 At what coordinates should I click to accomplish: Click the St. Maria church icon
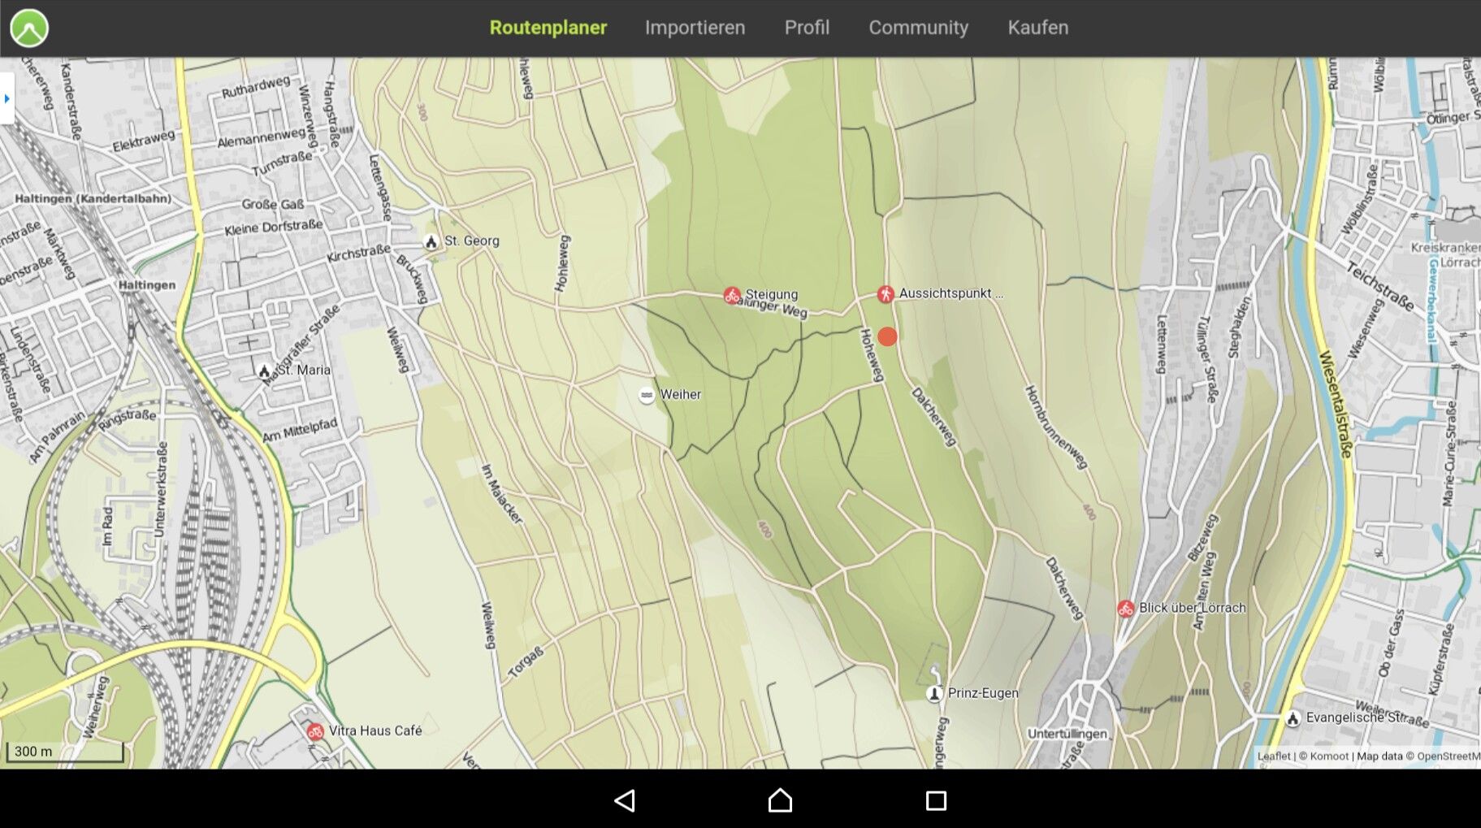(x=264, y=371)
